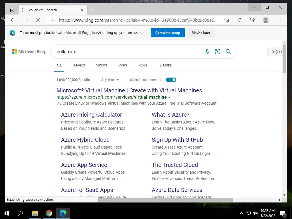Screen dimensions: 292x219
Task: Expand the azure.microsoft.com URL dropdown arrow
Action: pyautogui.click(x=169, y=98)
